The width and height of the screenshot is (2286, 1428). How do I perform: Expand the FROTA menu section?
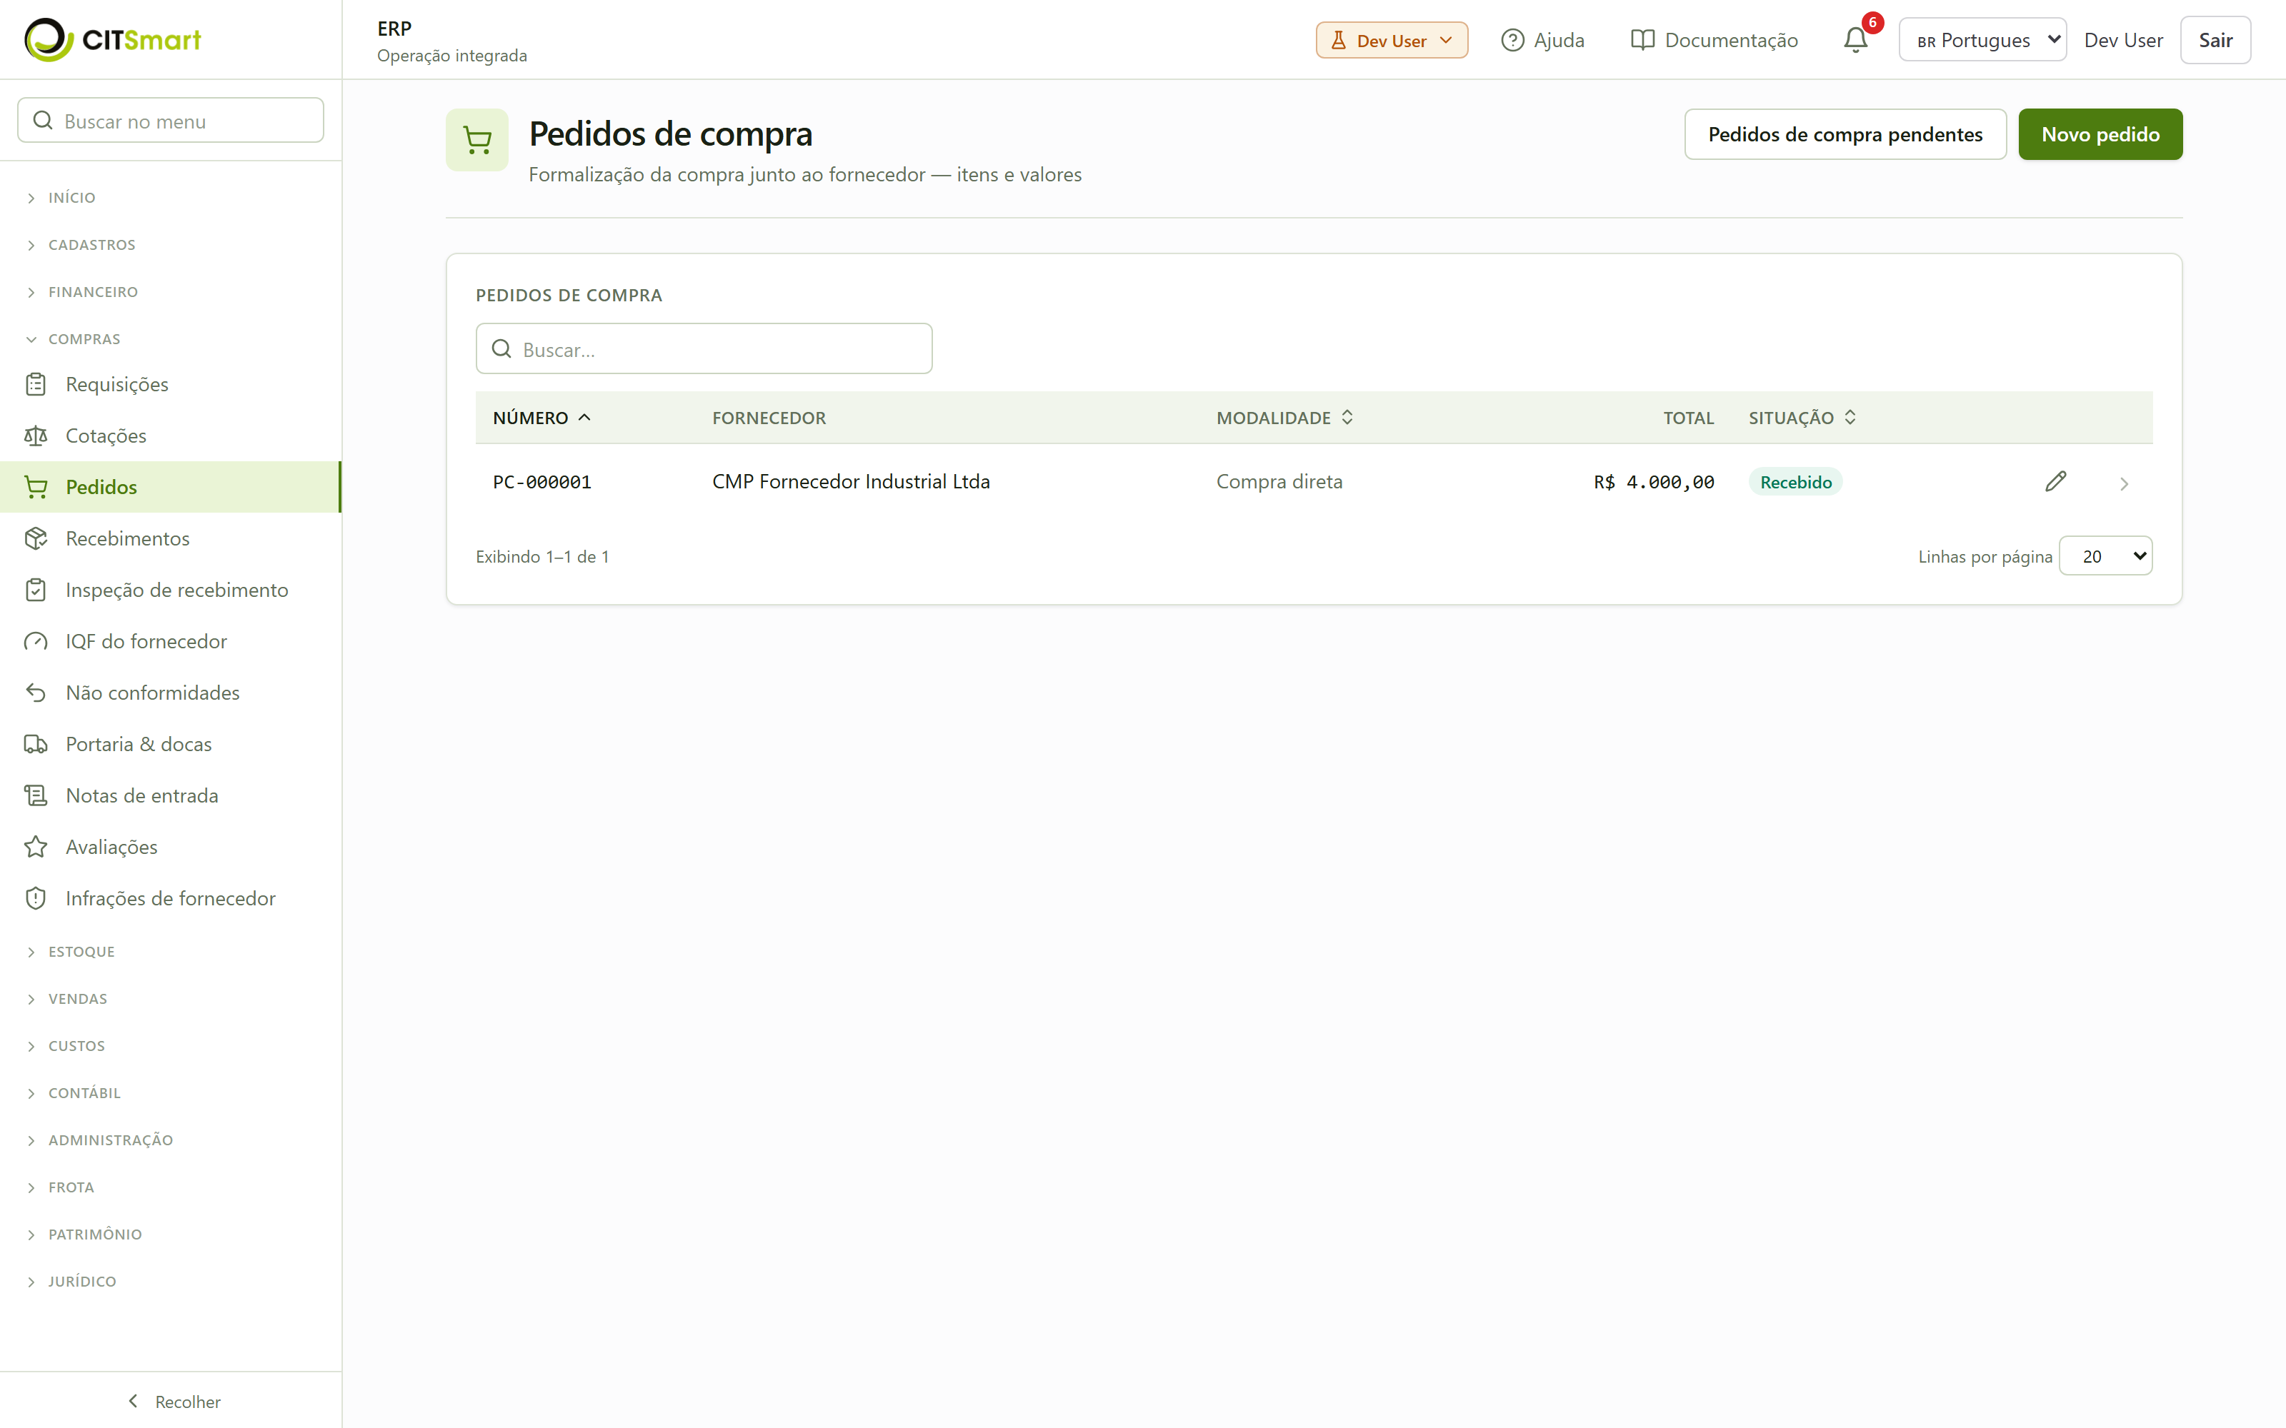[61, 1188]
